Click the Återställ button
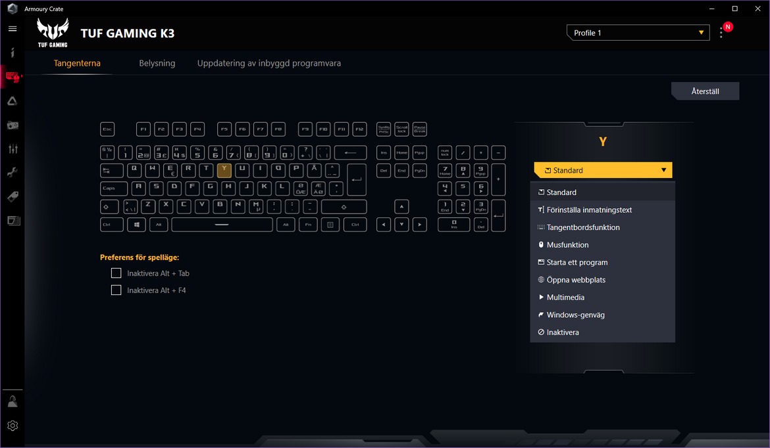 click(x=706, y=91)
